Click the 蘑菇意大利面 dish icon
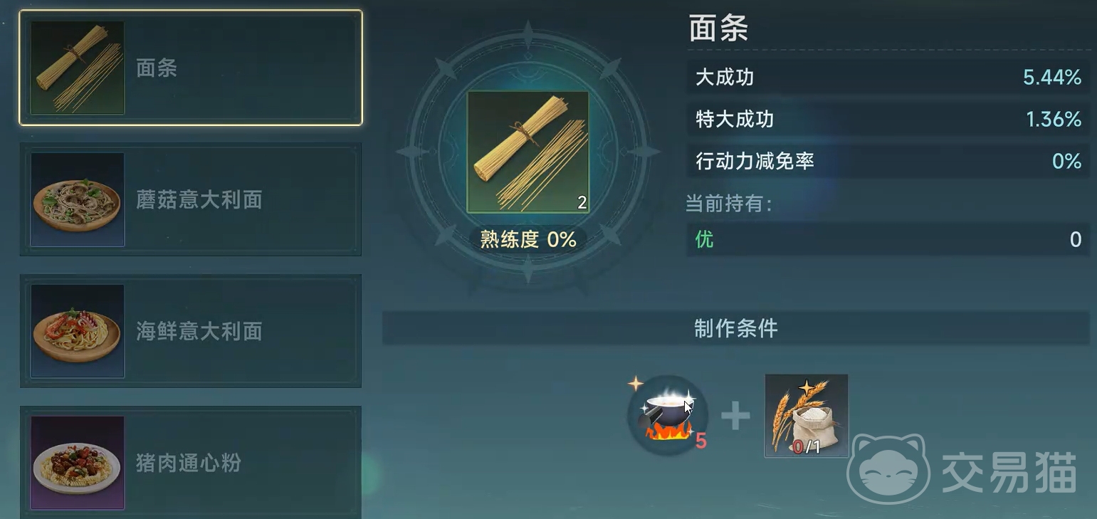The width and height of the screenshot is (1097, 519). click(x=78, y=199)
